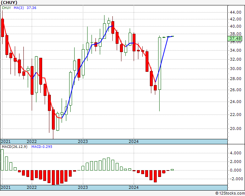The width and height of the screenshot is (245, 196).
Task: Click the small green MACD bar at far right
Action: coord(172,170)
